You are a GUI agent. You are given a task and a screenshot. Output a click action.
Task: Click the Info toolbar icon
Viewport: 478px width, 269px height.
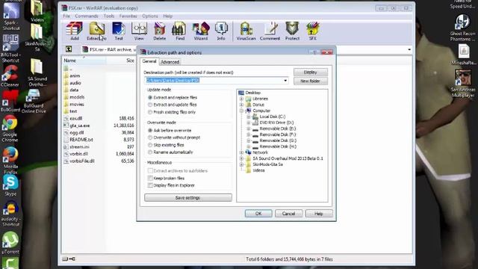[221, 31]
